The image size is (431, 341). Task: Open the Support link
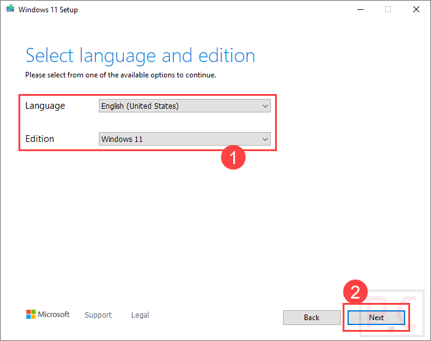pos(98,315)
